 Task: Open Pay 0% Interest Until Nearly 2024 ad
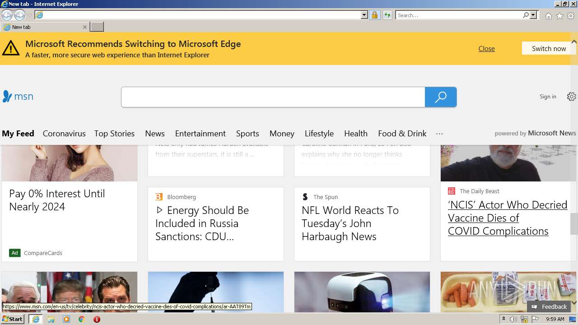click(57, 200)
